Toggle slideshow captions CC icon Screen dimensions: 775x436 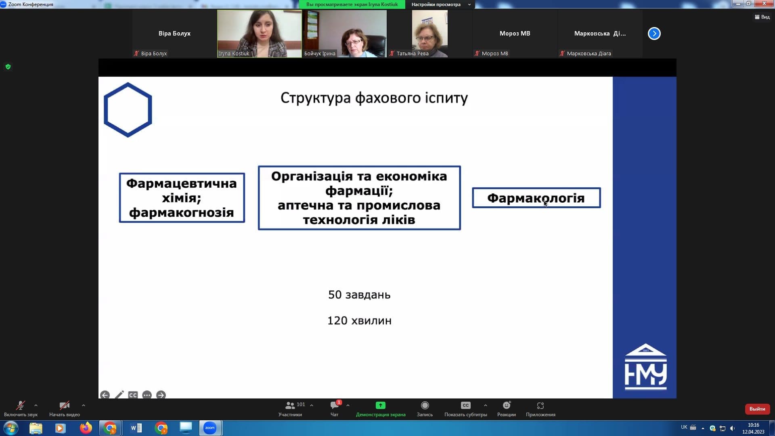pos(133,395)
